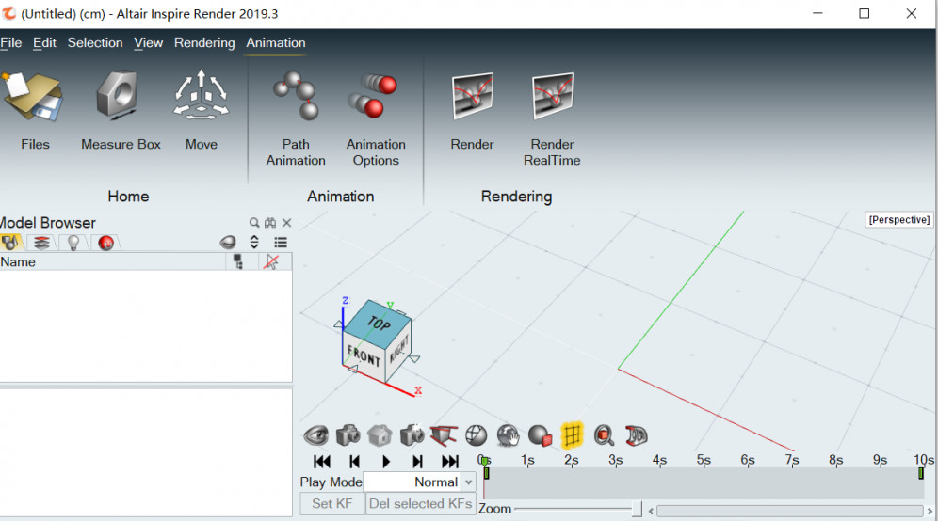Click the Set KF button

click(x=332, y=504)
